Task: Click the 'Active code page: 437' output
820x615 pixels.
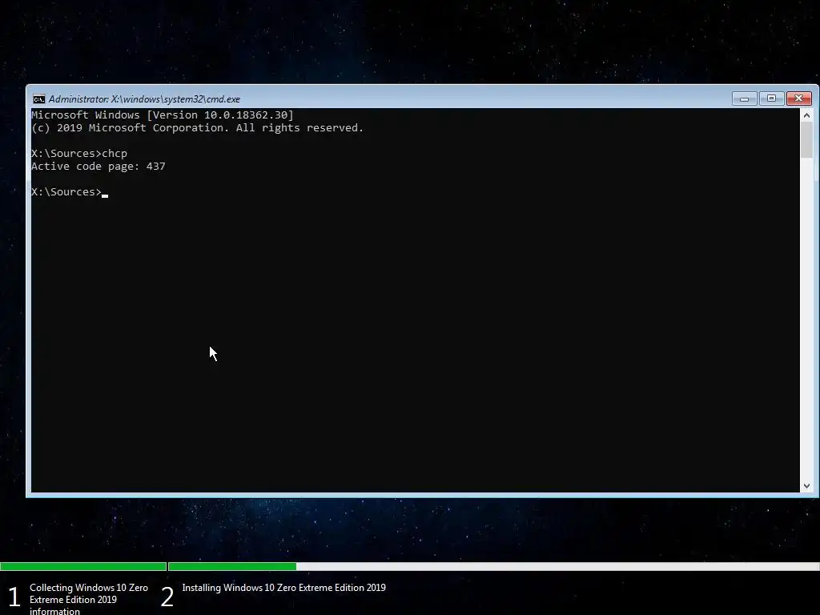Action: [x=98, y=167]
